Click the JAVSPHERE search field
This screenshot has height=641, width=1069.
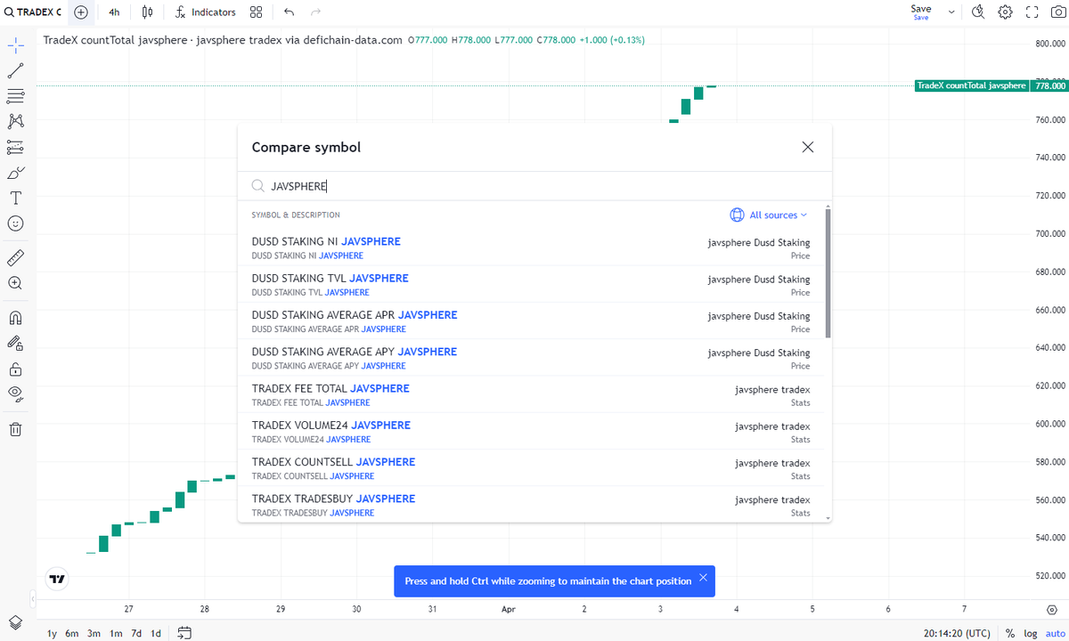(x=534, y=186)
